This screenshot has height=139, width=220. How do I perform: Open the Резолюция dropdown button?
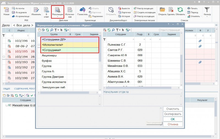(x=57, y=12)
